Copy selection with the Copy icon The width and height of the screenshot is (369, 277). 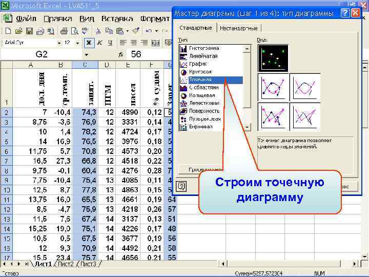pyautogui.click(x=109, y=31)
